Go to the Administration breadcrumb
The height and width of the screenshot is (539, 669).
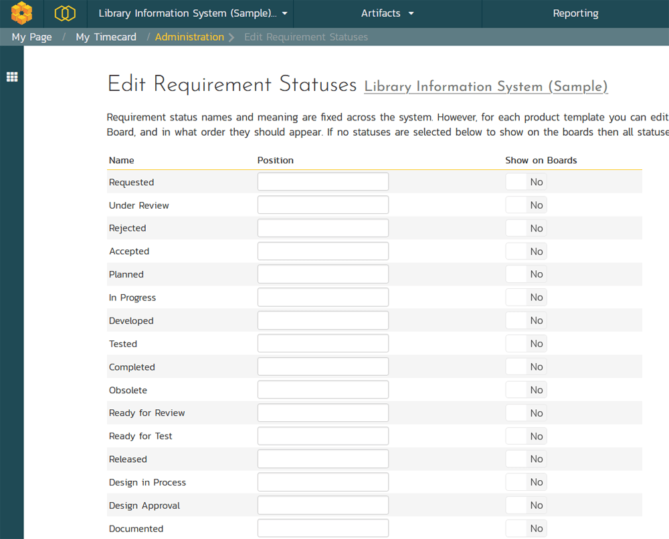click(189, 37)
